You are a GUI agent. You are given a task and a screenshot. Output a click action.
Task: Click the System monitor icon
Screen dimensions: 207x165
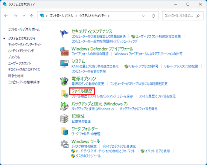pyautogui.click(x=64, y=64)
